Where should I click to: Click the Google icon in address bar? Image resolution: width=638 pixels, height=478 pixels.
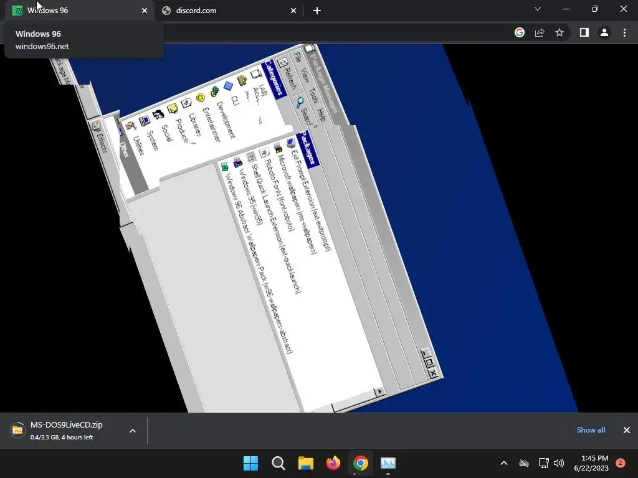point(520,32)
